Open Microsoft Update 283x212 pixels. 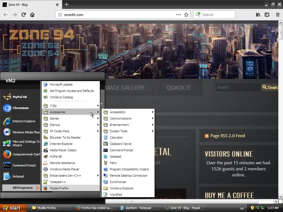tap(71, 84)
